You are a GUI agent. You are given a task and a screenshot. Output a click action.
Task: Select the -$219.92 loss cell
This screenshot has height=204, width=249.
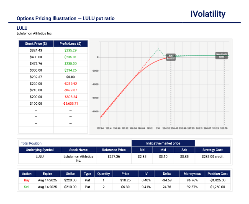point(70,84)
